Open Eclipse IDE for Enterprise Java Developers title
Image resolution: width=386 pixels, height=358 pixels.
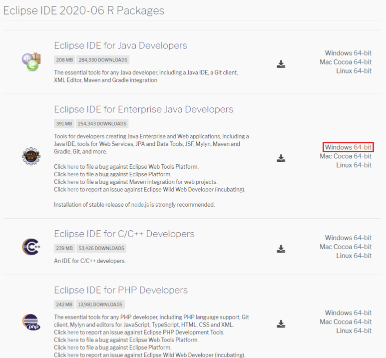tap(143, 109)
